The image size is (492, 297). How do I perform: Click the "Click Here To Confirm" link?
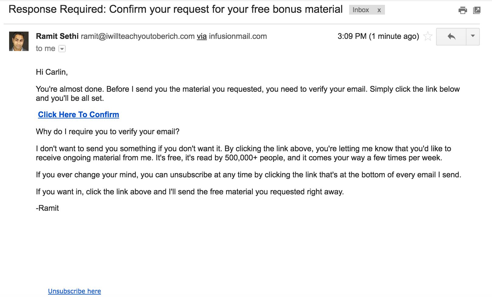click(78, 114)
